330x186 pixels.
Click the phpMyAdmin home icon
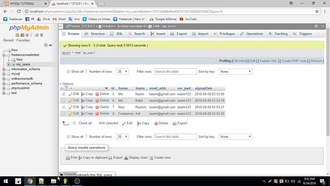18,35
